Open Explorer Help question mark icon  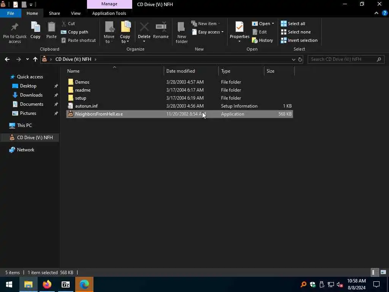point(385,13)
